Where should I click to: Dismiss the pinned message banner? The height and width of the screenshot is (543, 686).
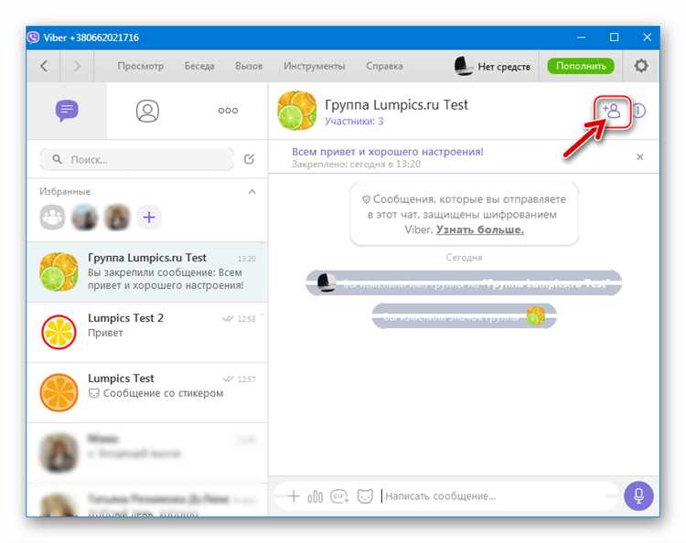coord(639,157)
